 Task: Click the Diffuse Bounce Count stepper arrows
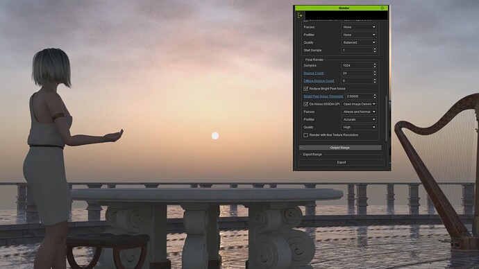click(375, 81)
